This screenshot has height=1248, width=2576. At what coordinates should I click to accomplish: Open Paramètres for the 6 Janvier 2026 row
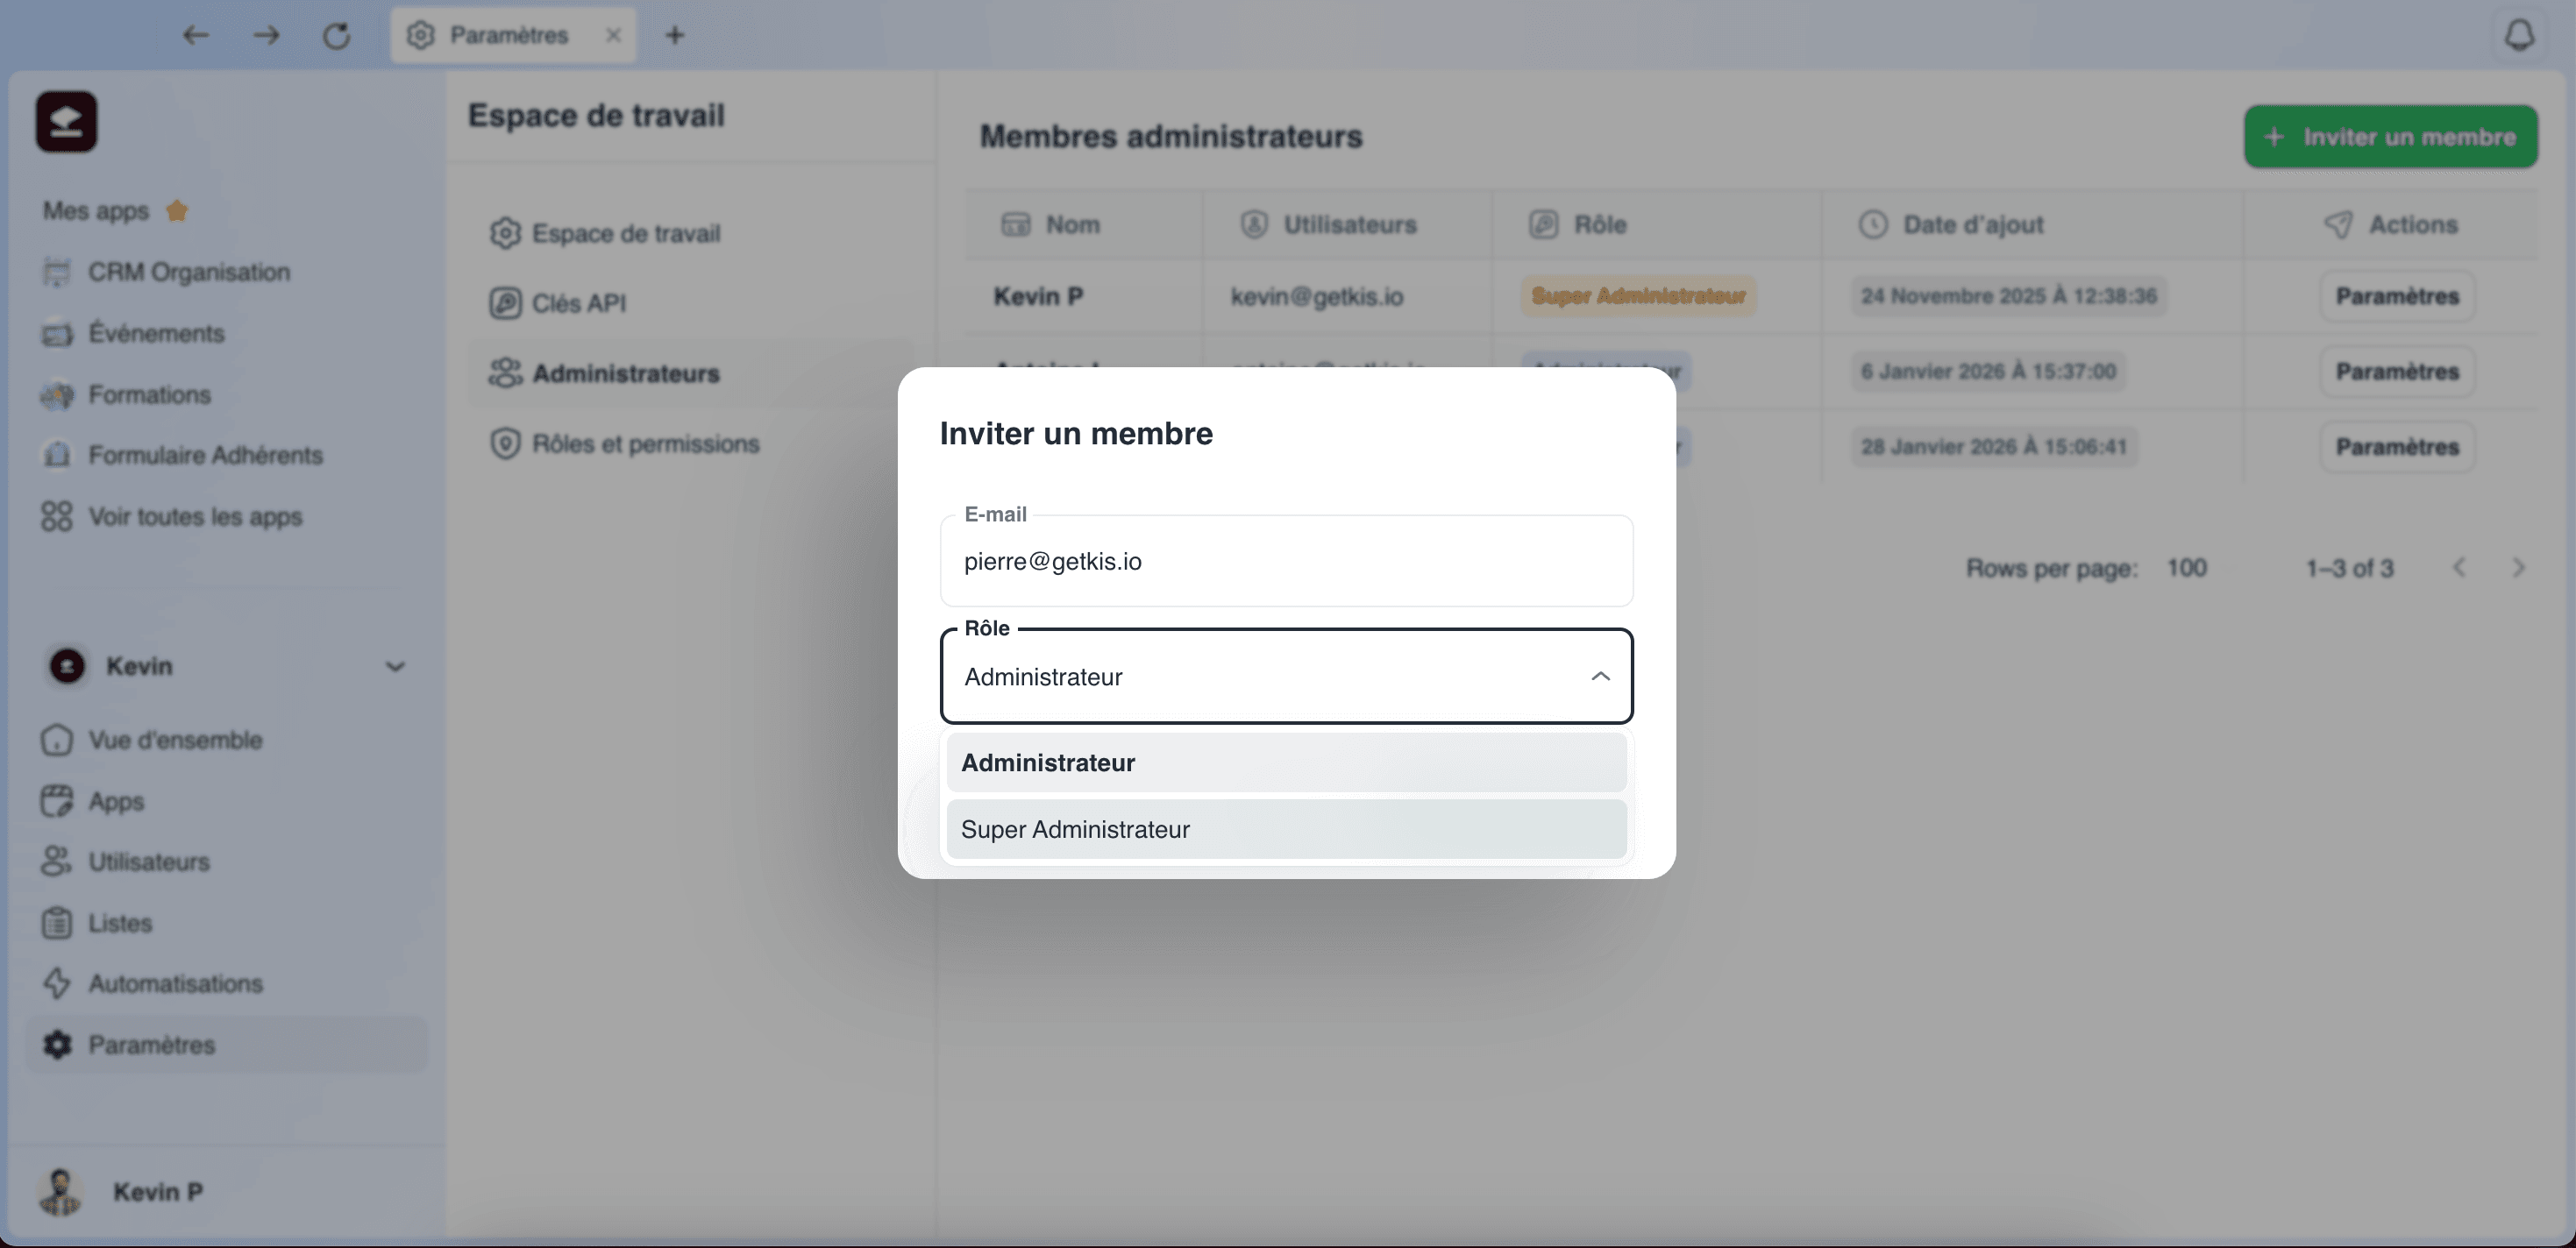[2397, 372]
